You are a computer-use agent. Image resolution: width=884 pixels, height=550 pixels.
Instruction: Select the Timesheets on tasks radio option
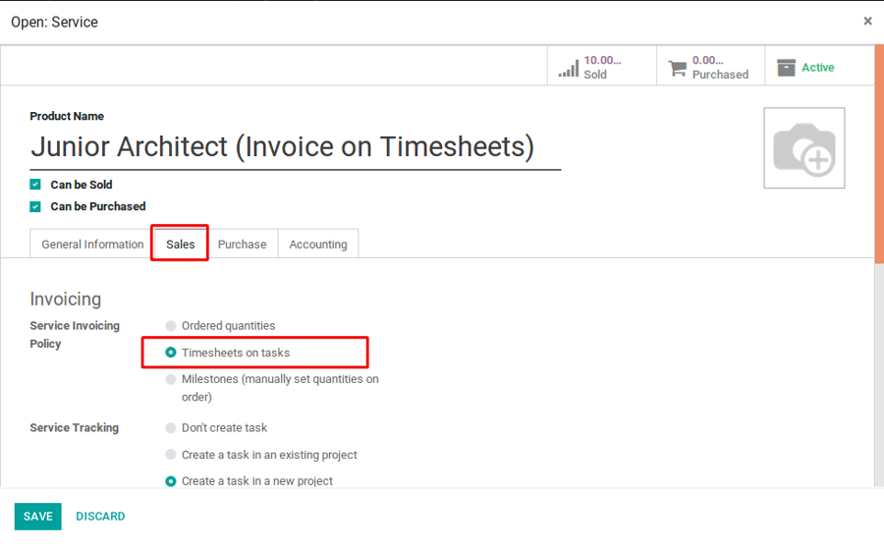coord(170,353)
